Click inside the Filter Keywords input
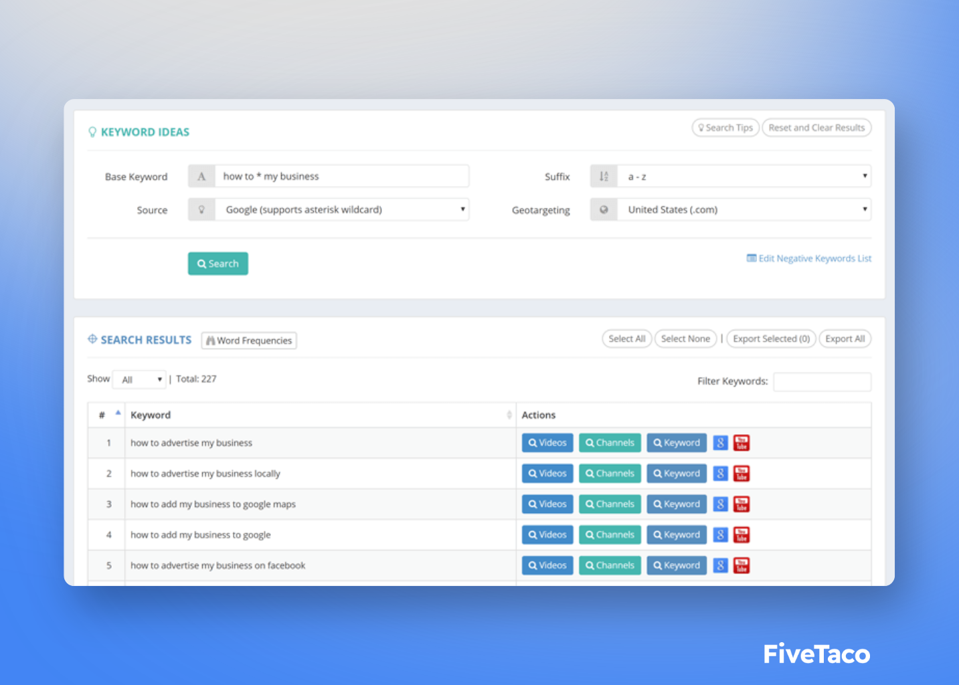The image size is (959, 685). (822, 381)
